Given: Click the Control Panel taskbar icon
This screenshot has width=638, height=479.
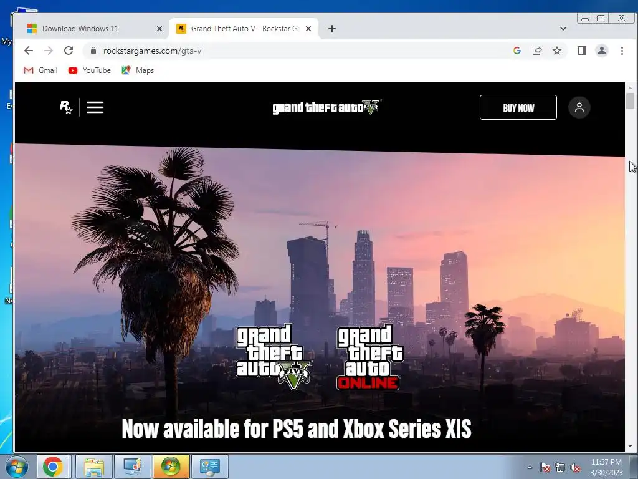Looking at the screenshot, I should click(x=210, y=467).
